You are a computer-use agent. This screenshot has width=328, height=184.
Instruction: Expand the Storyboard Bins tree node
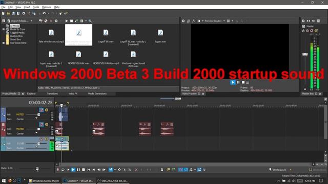coord(4,43)
